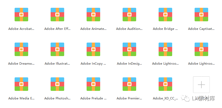Select the label "Adobe Animate..."

[x=93, y=29]
